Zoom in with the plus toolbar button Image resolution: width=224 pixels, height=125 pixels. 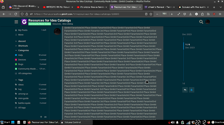tap(172, 14)
